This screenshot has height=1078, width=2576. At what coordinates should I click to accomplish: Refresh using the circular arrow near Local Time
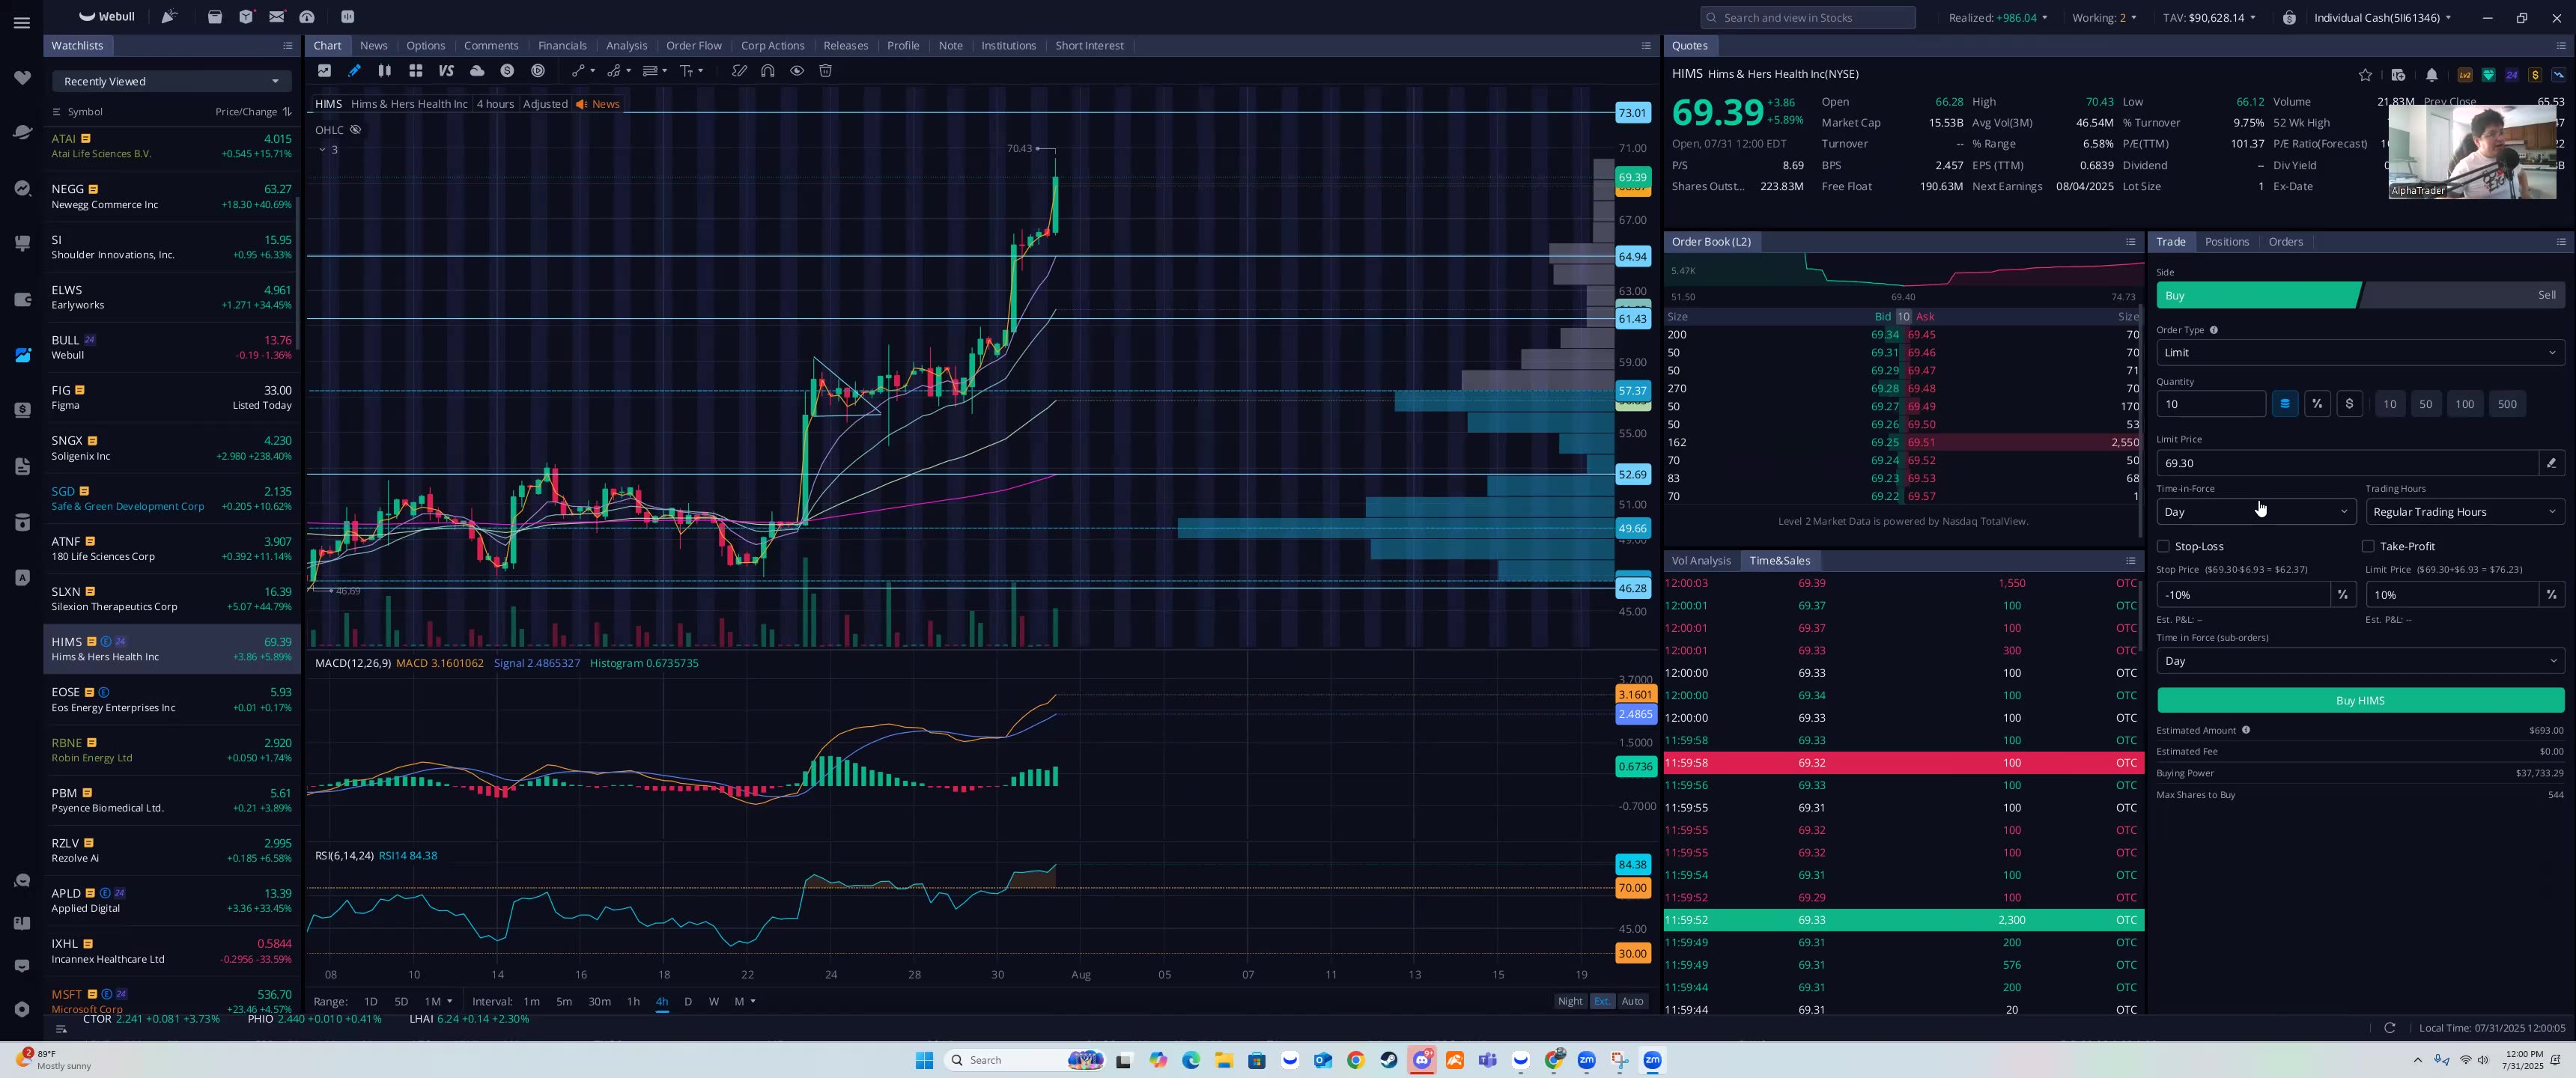pos(2389,1028)
